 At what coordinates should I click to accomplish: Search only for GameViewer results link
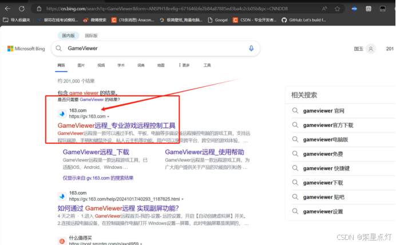pos(92,99)
